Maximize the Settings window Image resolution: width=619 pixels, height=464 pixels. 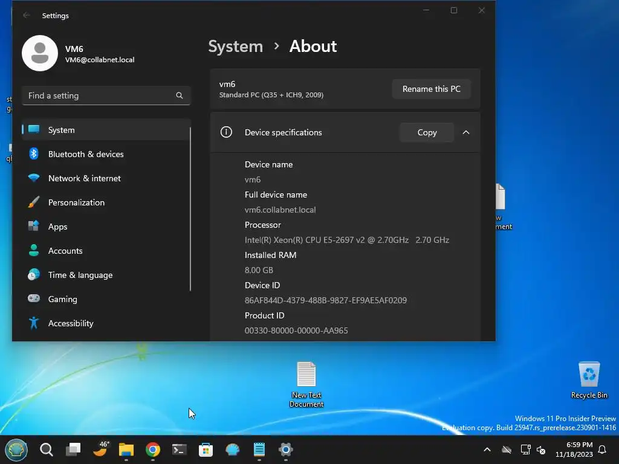tap(454, 10)
